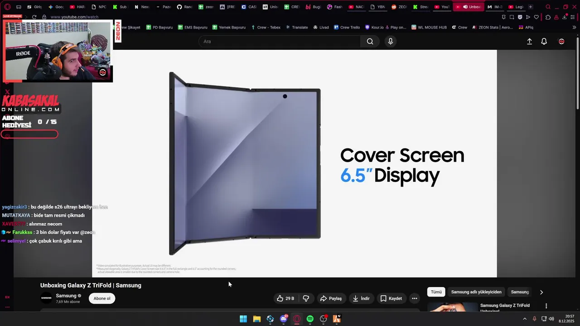Open the YouTube create/upload icon
This screenshot has width=580, height=326.
point(529,41)
